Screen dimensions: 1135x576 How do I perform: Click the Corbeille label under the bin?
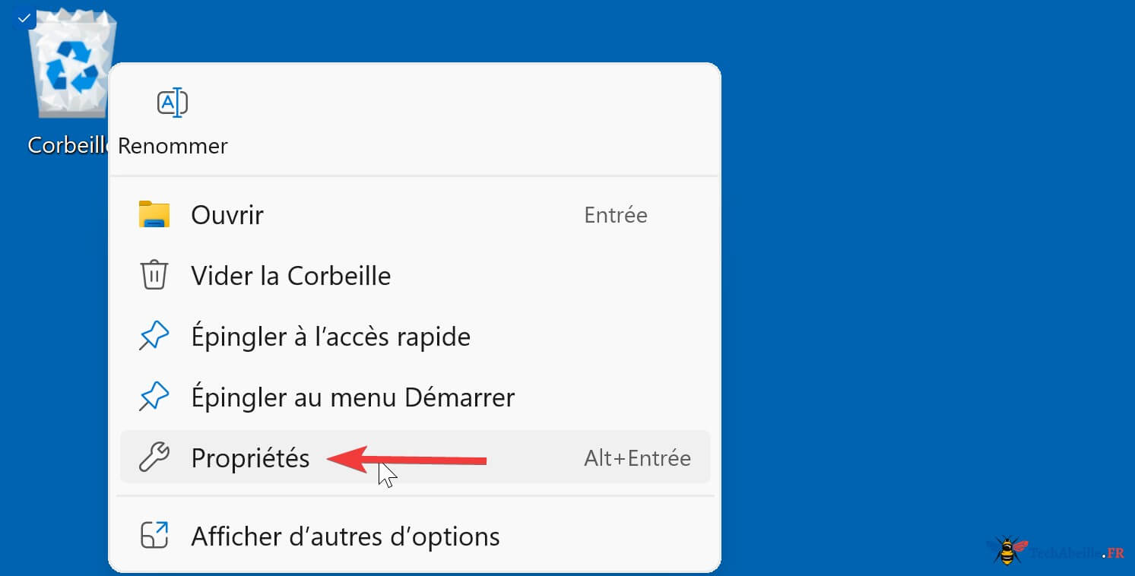click(x=68, y=144)
